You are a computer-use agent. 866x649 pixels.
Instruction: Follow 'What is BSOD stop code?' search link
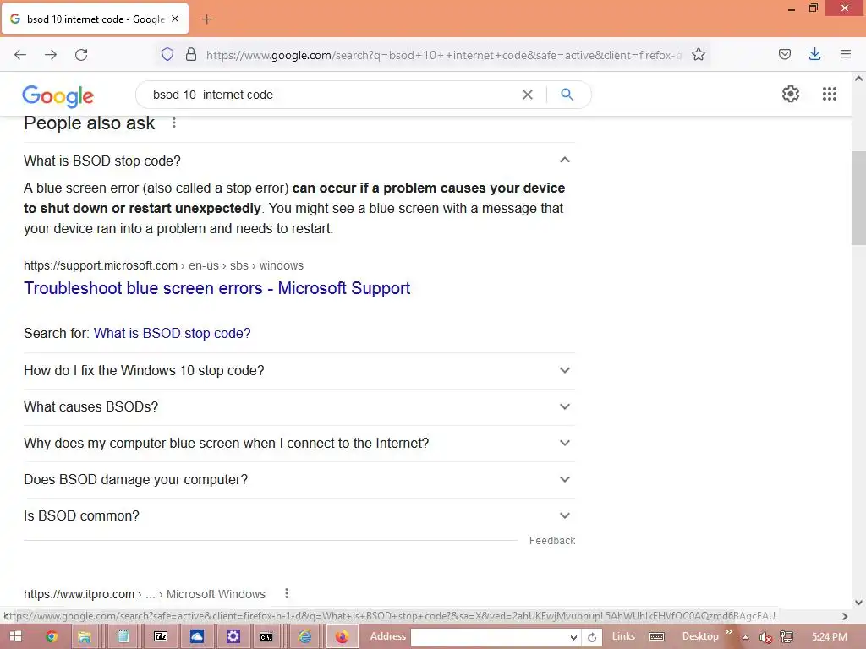click(173, 333)
